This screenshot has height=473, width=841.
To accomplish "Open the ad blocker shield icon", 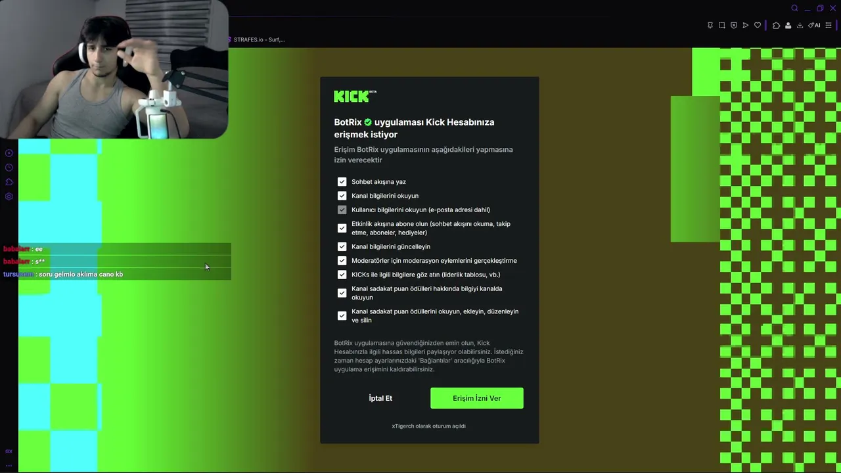I will pos(734,26).
